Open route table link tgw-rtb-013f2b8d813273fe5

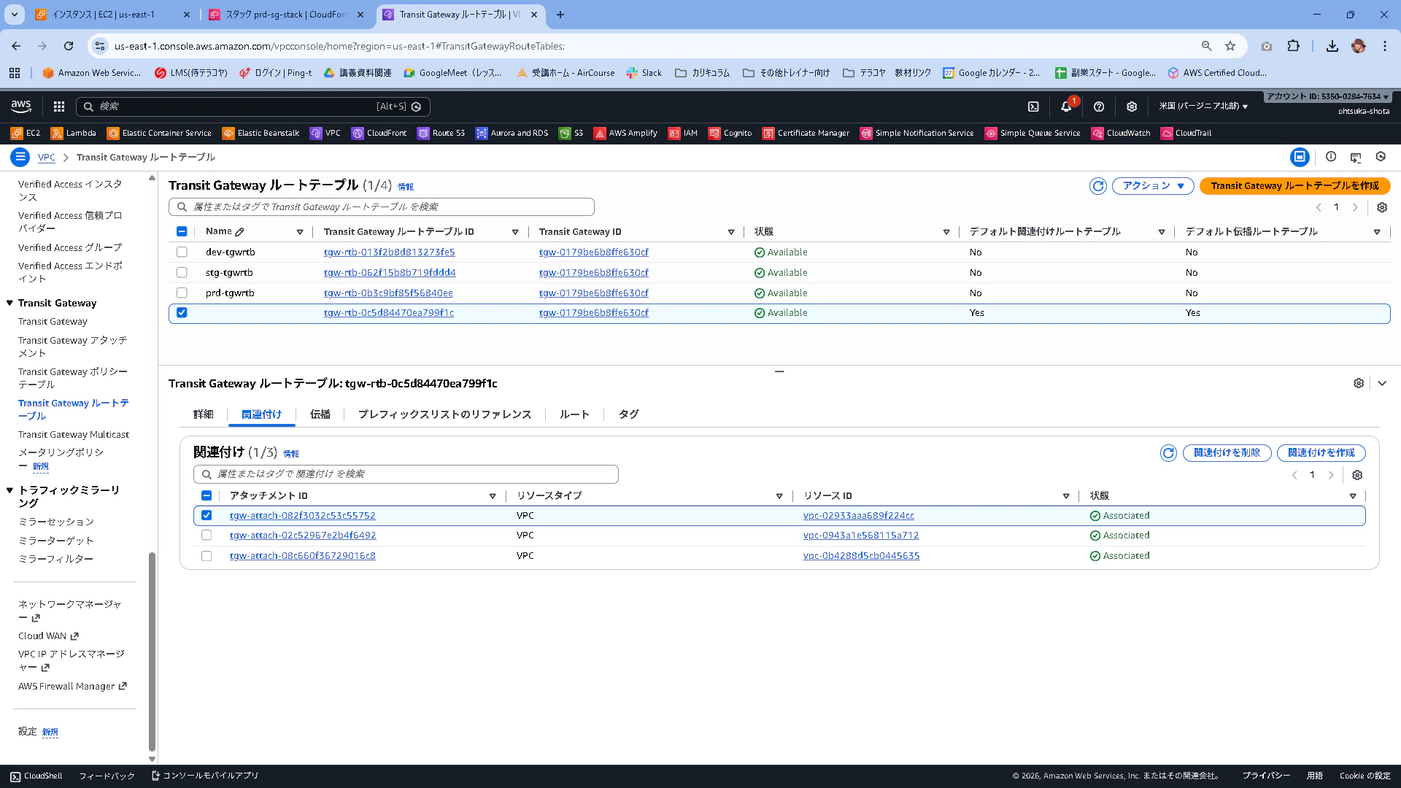(x=389, y=252)
